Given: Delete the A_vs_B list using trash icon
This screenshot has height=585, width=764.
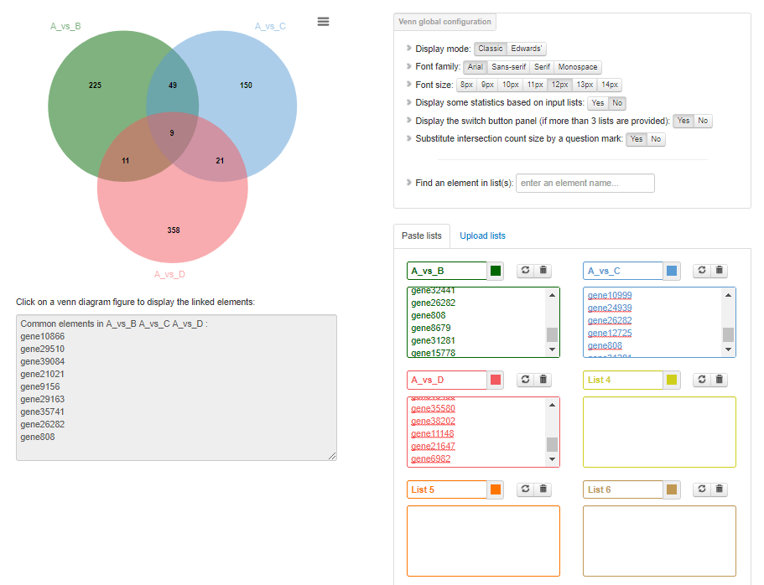Looking at the screenshot, I should tap(543, 271).
